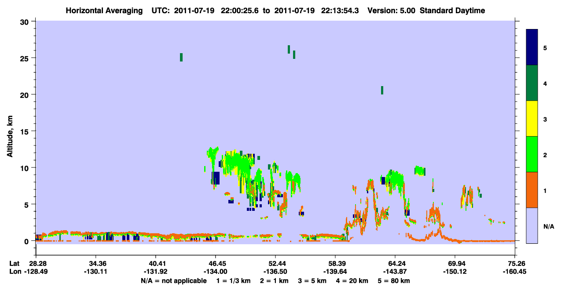The image size is (572, 293).
Task: Click the longitude value -136.50
Action: (x=275, y=271)
